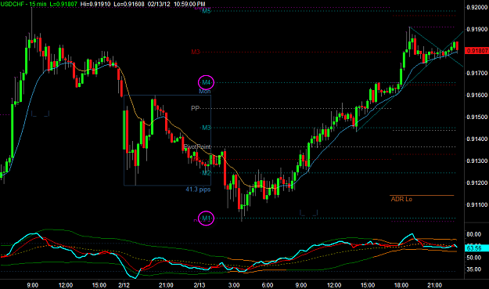Click the red 0.91807 current price tag
Screen dimensions: 489x289
click(x=476, y=51)
